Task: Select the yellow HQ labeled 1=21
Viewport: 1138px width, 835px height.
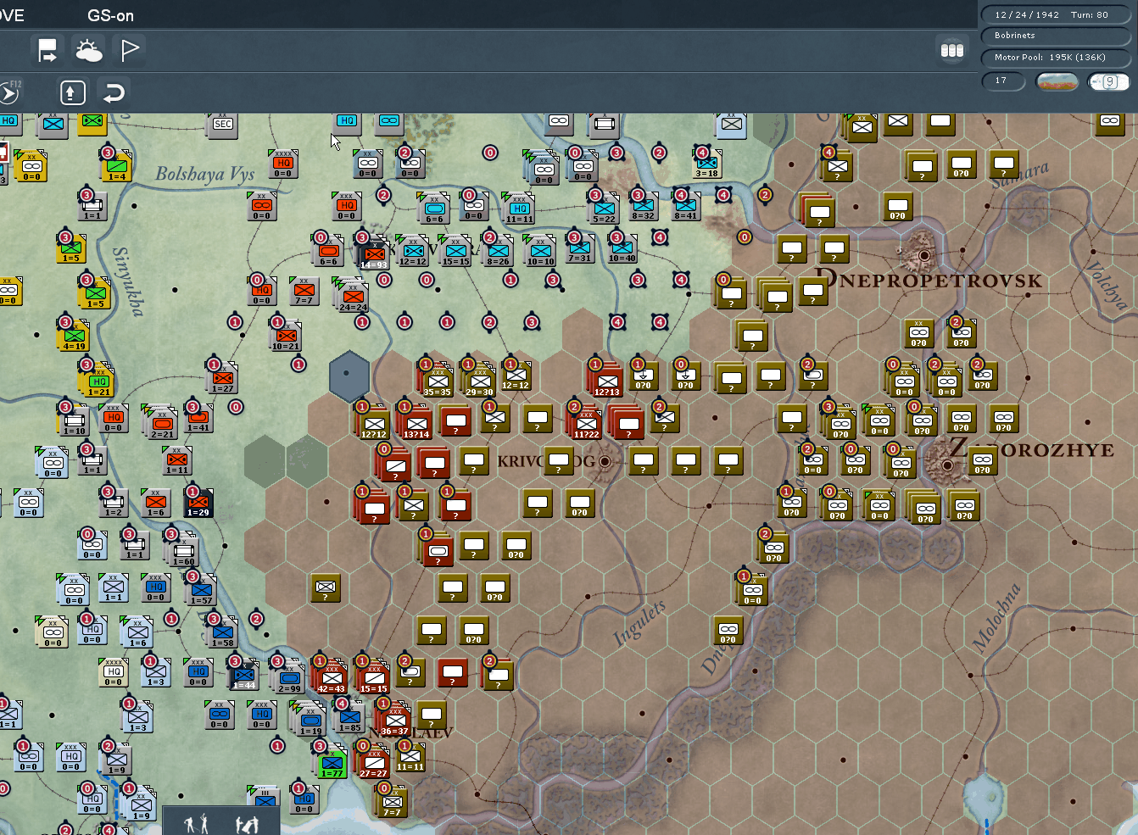Action: [x=99, y=381]
